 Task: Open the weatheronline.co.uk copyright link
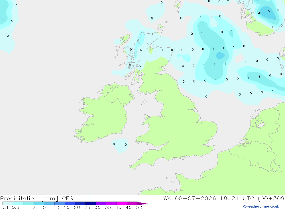pyautogui.click(x=261, y=206)
